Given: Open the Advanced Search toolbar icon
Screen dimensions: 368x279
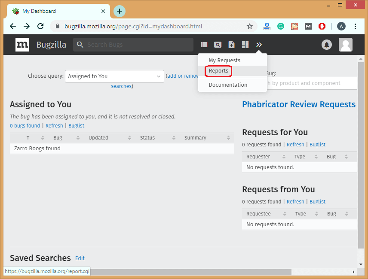Looking at the screenshot, I should (x=218, y=45).
